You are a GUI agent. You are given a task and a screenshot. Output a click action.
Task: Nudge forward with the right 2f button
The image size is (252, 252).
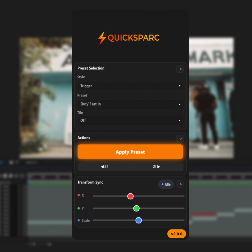(156, 167)
